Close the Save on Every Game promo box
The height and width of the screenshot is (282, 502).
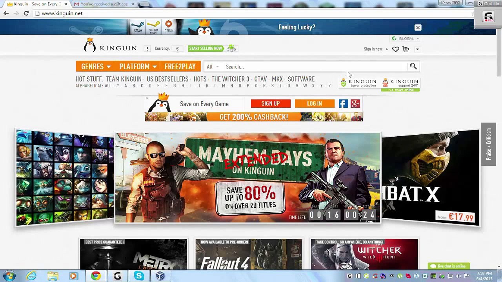147,98
